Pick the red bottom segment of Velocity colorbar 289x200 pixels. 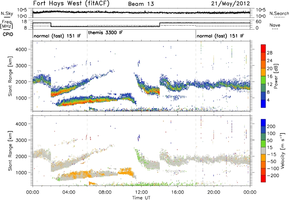pos(263,179)
